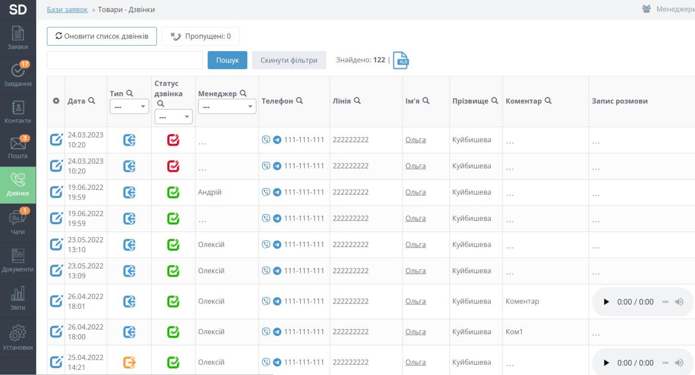Focus the search text field
This screenshot has width=695, height=375.
tap(125, 60)
